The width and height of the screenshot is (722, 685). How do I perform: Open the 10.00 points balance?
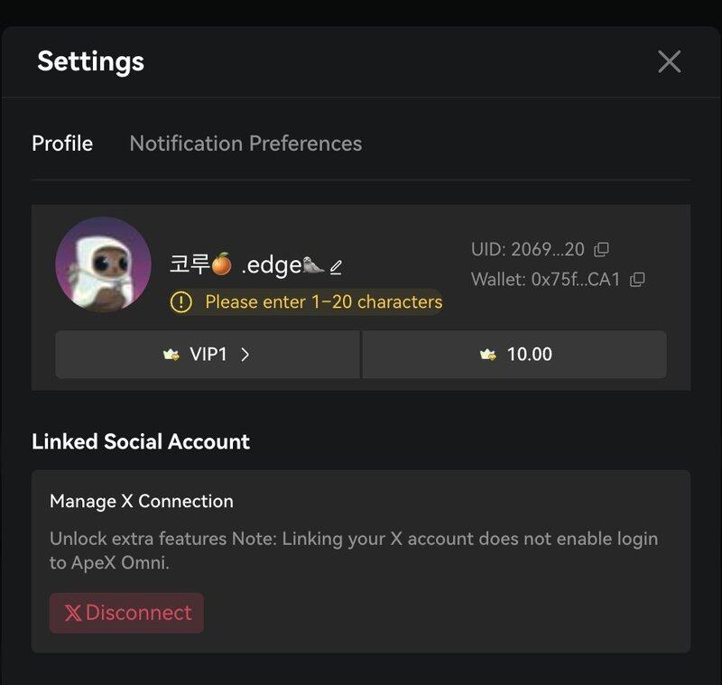529,355
